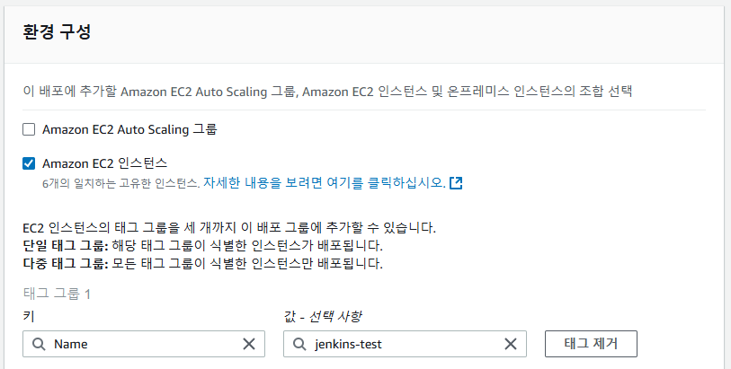This screenshot has height=369, width=731.
Task: Click the external link icon after 클릭하십시오
Action: pyautogui.click(x=456, y=183)
